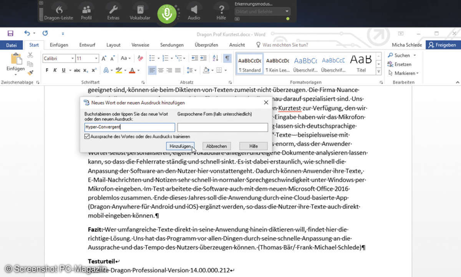Viewport: 461px width, 277px height.
Task: Open the Dragon Profil menu
Action: [86, 13]
